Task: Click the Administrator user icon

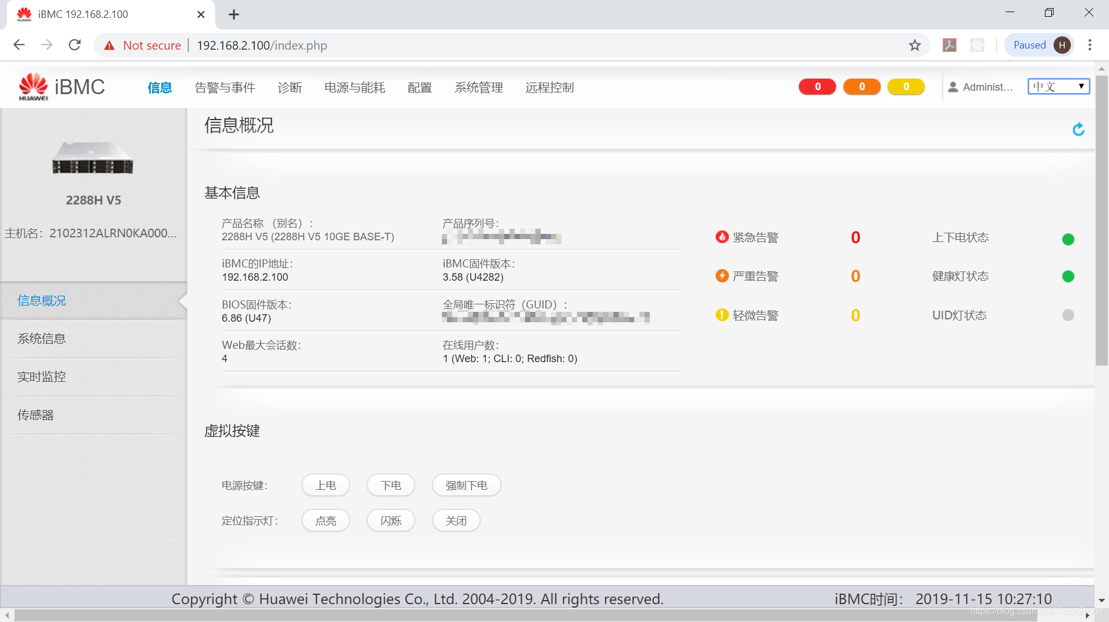Action: pos(953,87)
